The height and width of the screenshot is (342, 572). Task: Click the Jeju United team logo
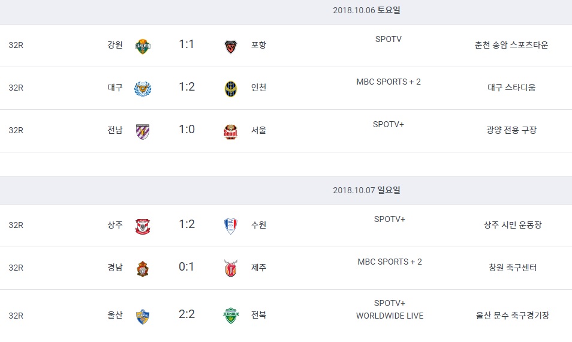click(x=231, y=268)
